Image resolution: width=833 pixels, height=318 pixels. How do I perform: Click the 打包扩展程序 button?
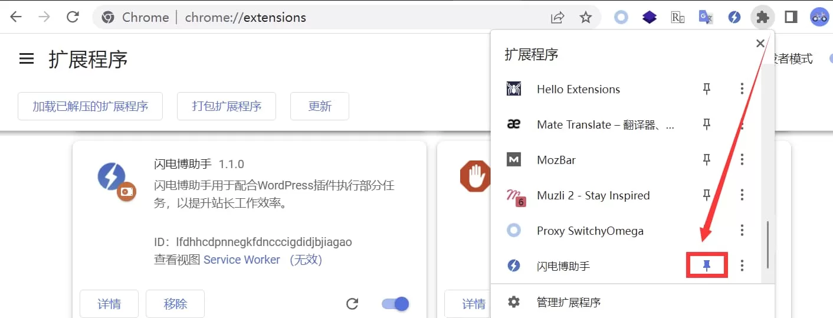coord(227,106)
